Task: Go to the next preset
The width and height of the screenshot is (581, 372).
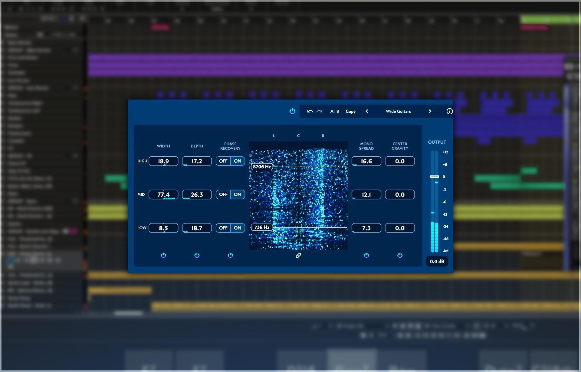Action: [430, 111]
